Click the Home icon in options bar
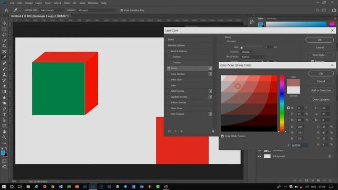 coord(6,10)
